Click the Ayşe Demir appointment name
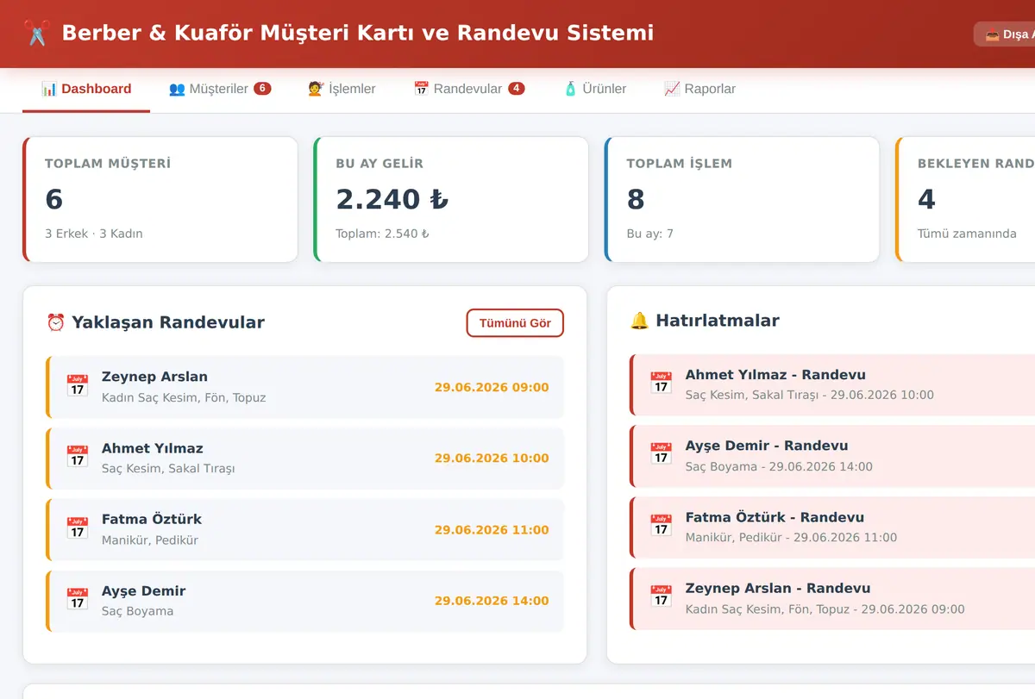 (143, 590)
